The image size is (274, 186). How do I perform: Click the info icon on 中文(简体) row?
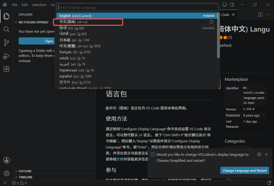coord(212,22)
